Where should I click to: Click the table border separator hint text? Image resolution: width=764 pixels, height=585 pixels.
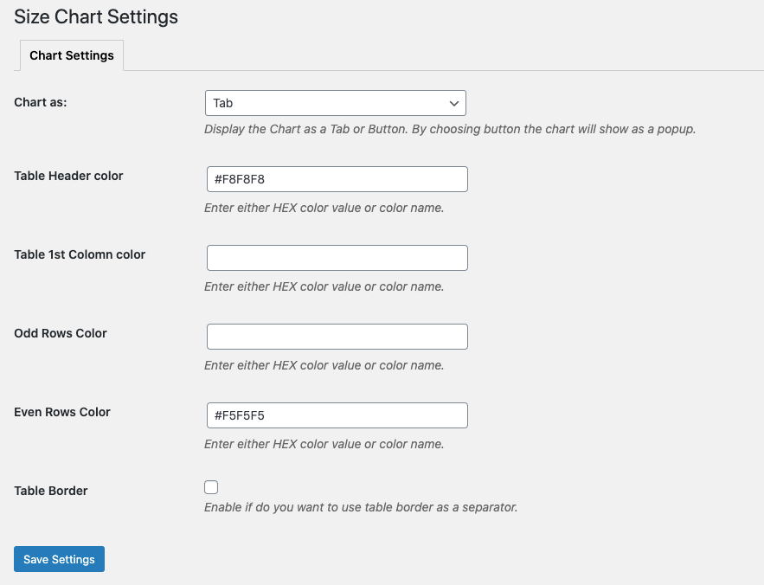click(361, 507)
